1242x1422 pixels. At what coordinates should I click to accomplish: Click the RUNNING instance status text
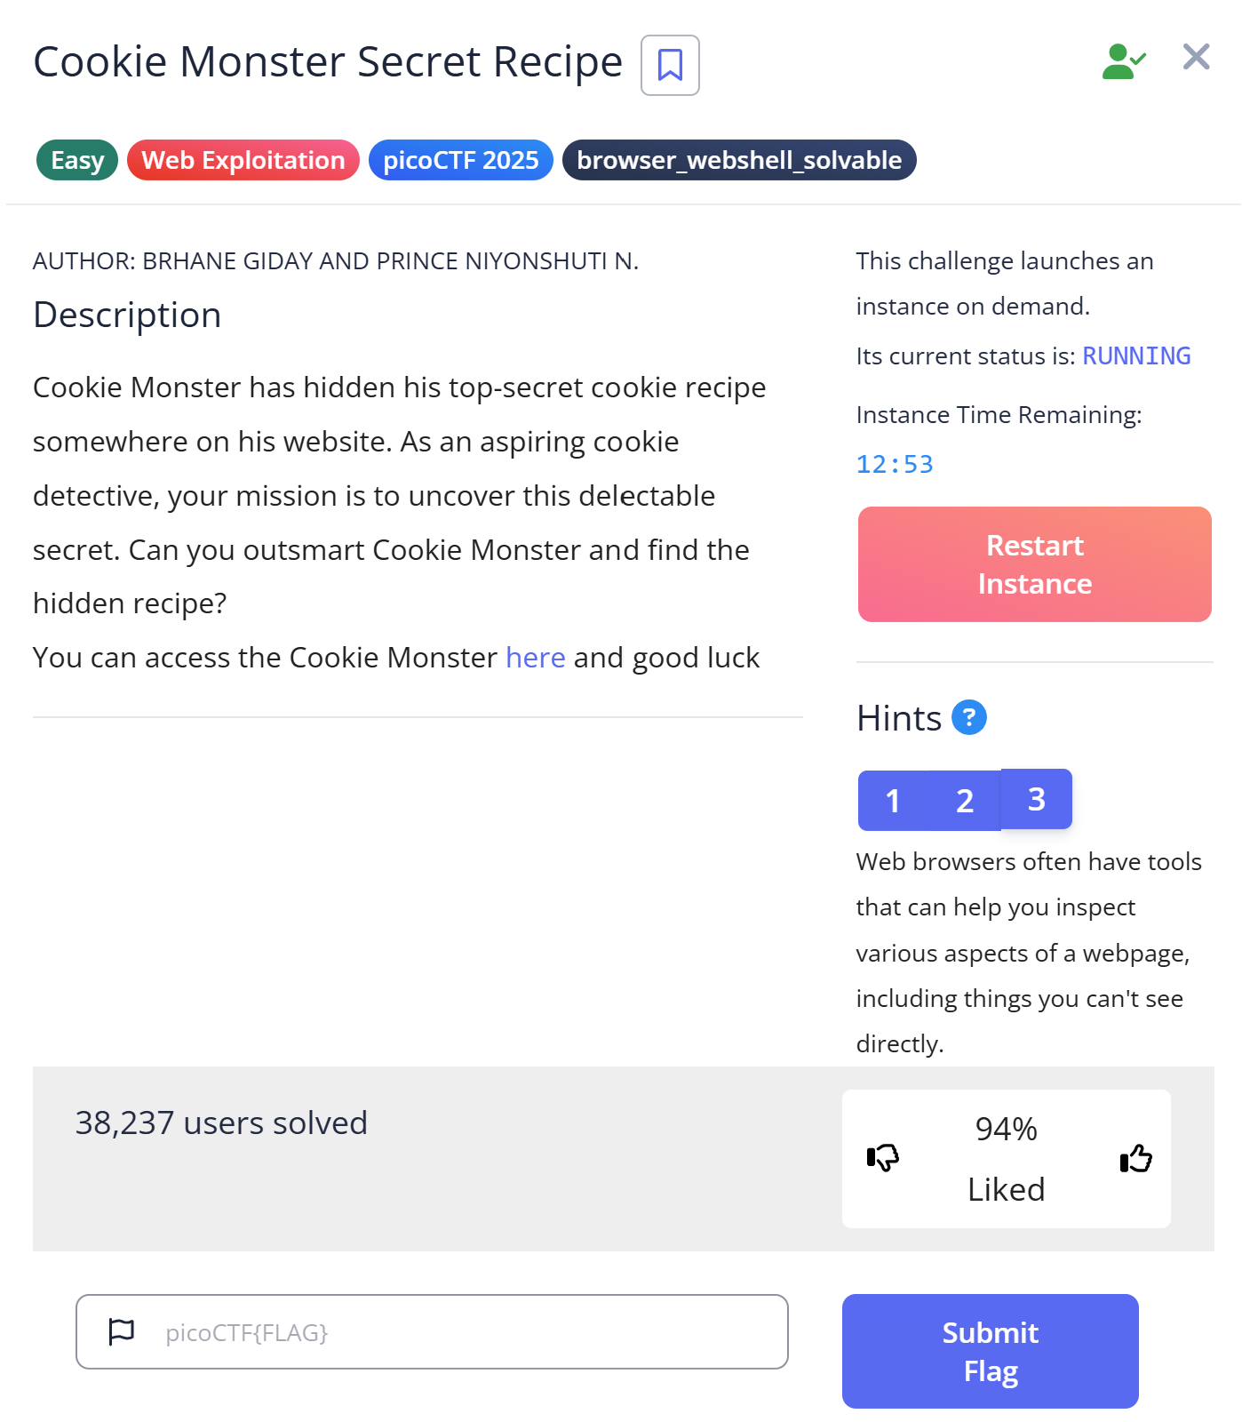1136,356
